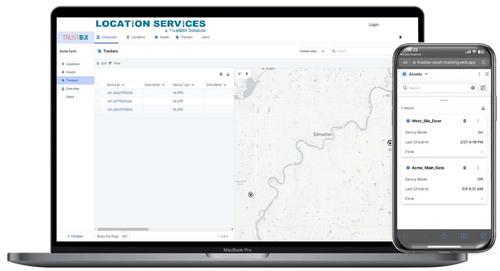The image size is (500, 271).
Task: Open Acme_Main_Gate card three-dot menu
Action: 478,168
